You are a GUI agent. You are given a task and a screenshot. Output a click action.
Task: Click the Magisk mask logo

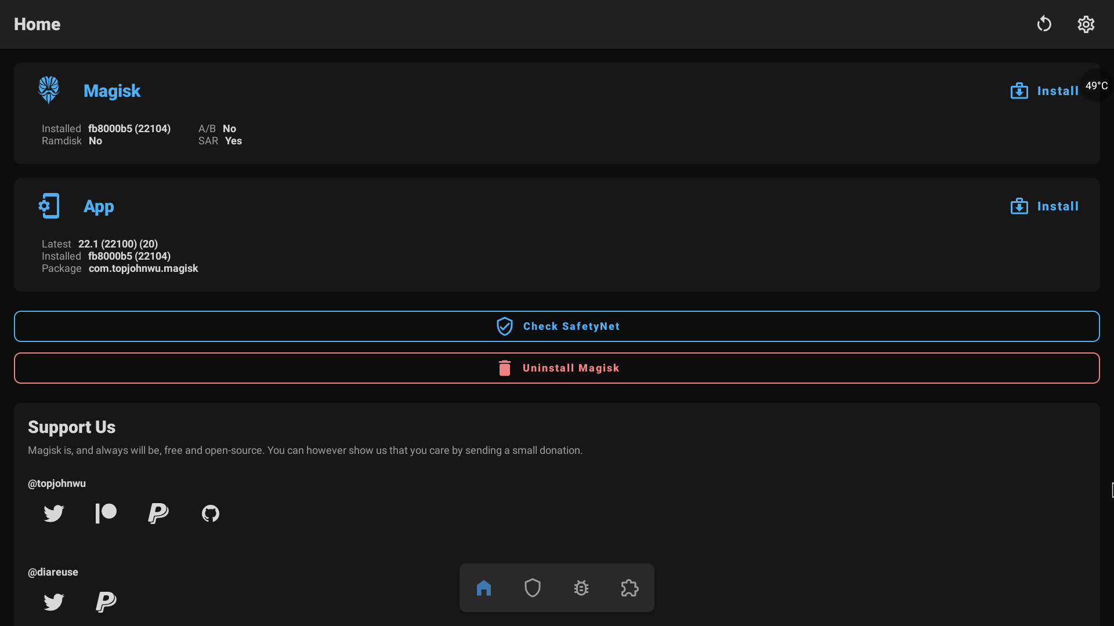pyautogui.click(x=49, y=90)
